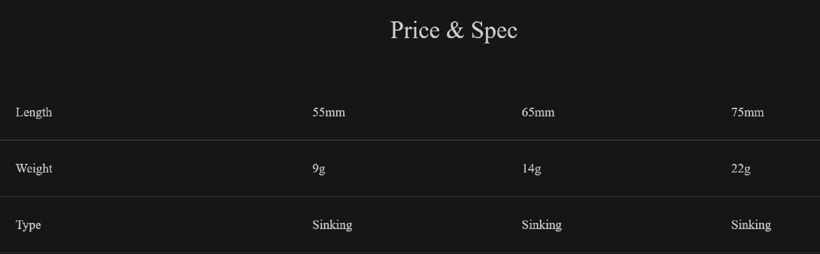Click the 9g weight value
Viewport: 820px width, 254px height.
tap(319, 168)
